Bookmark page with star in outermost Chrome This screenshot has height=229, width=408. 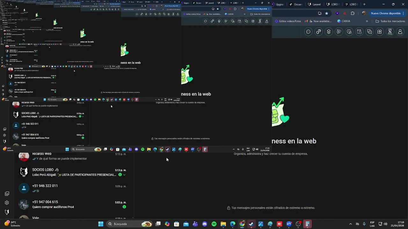(x=326, y=13)
